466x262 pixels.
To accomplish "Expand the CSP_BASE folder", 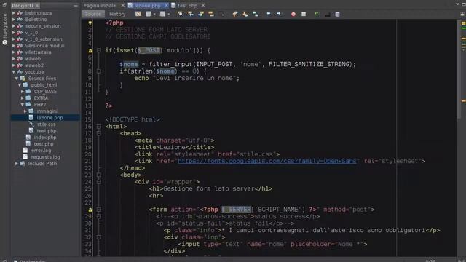I will (23, 92).
